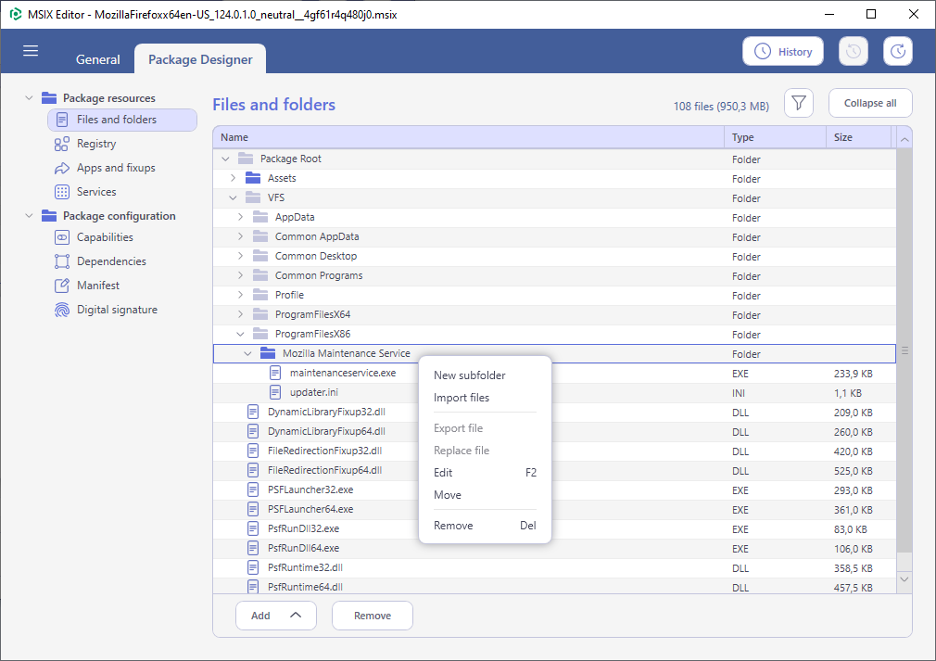The width and height of the screenshot is (936, 661).
Task: Open the History button
Action: (782, 51)
